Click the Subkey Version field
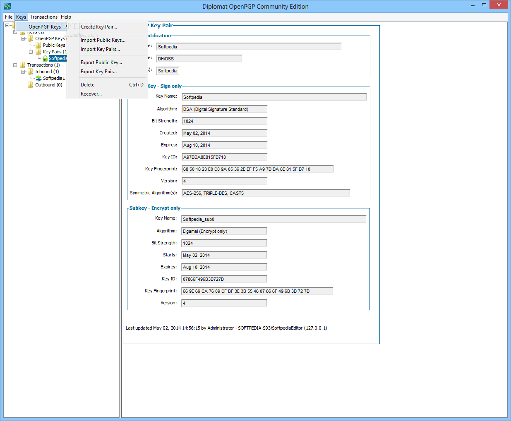Image resolution: width=511 pixels, height=421 pixels. click(x=224, y=303)
